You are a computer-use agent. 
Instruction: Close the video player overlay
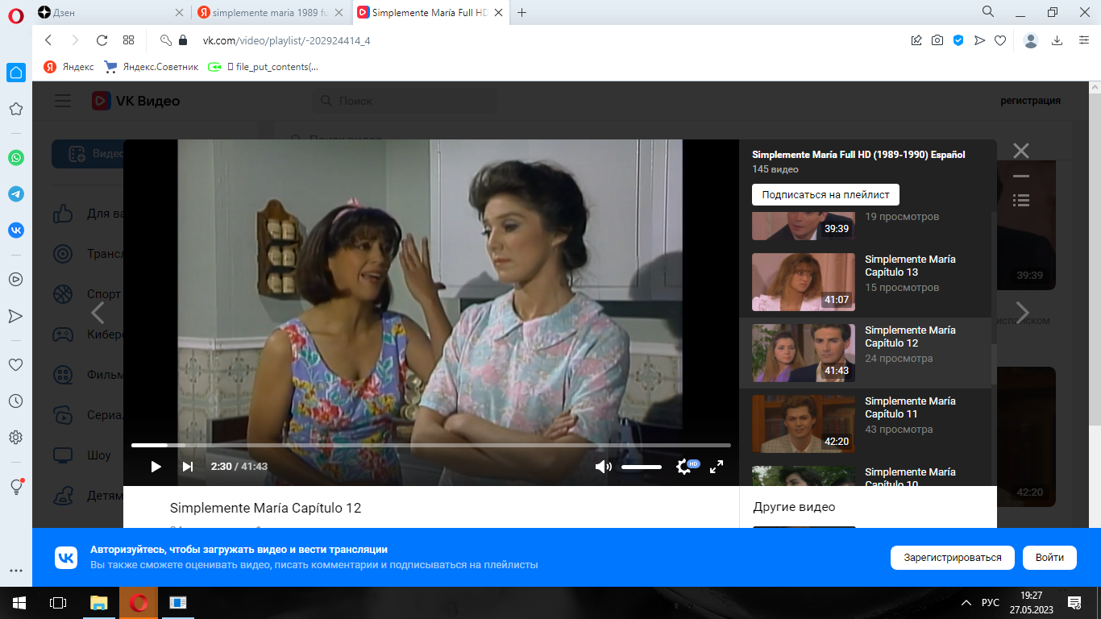[1021, 151]
